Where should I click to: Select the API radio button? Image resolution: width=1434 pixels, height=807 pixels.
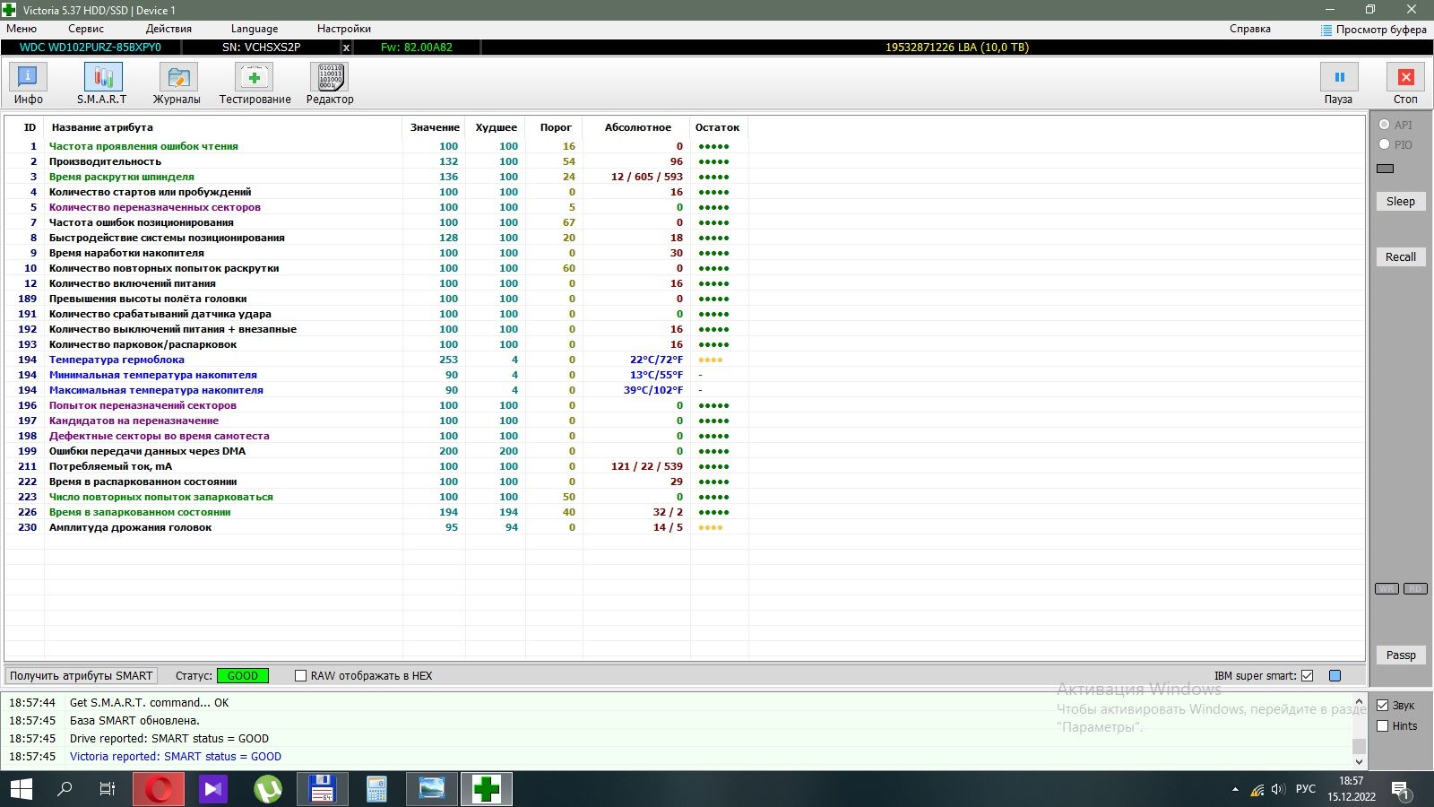point(1385,125)
